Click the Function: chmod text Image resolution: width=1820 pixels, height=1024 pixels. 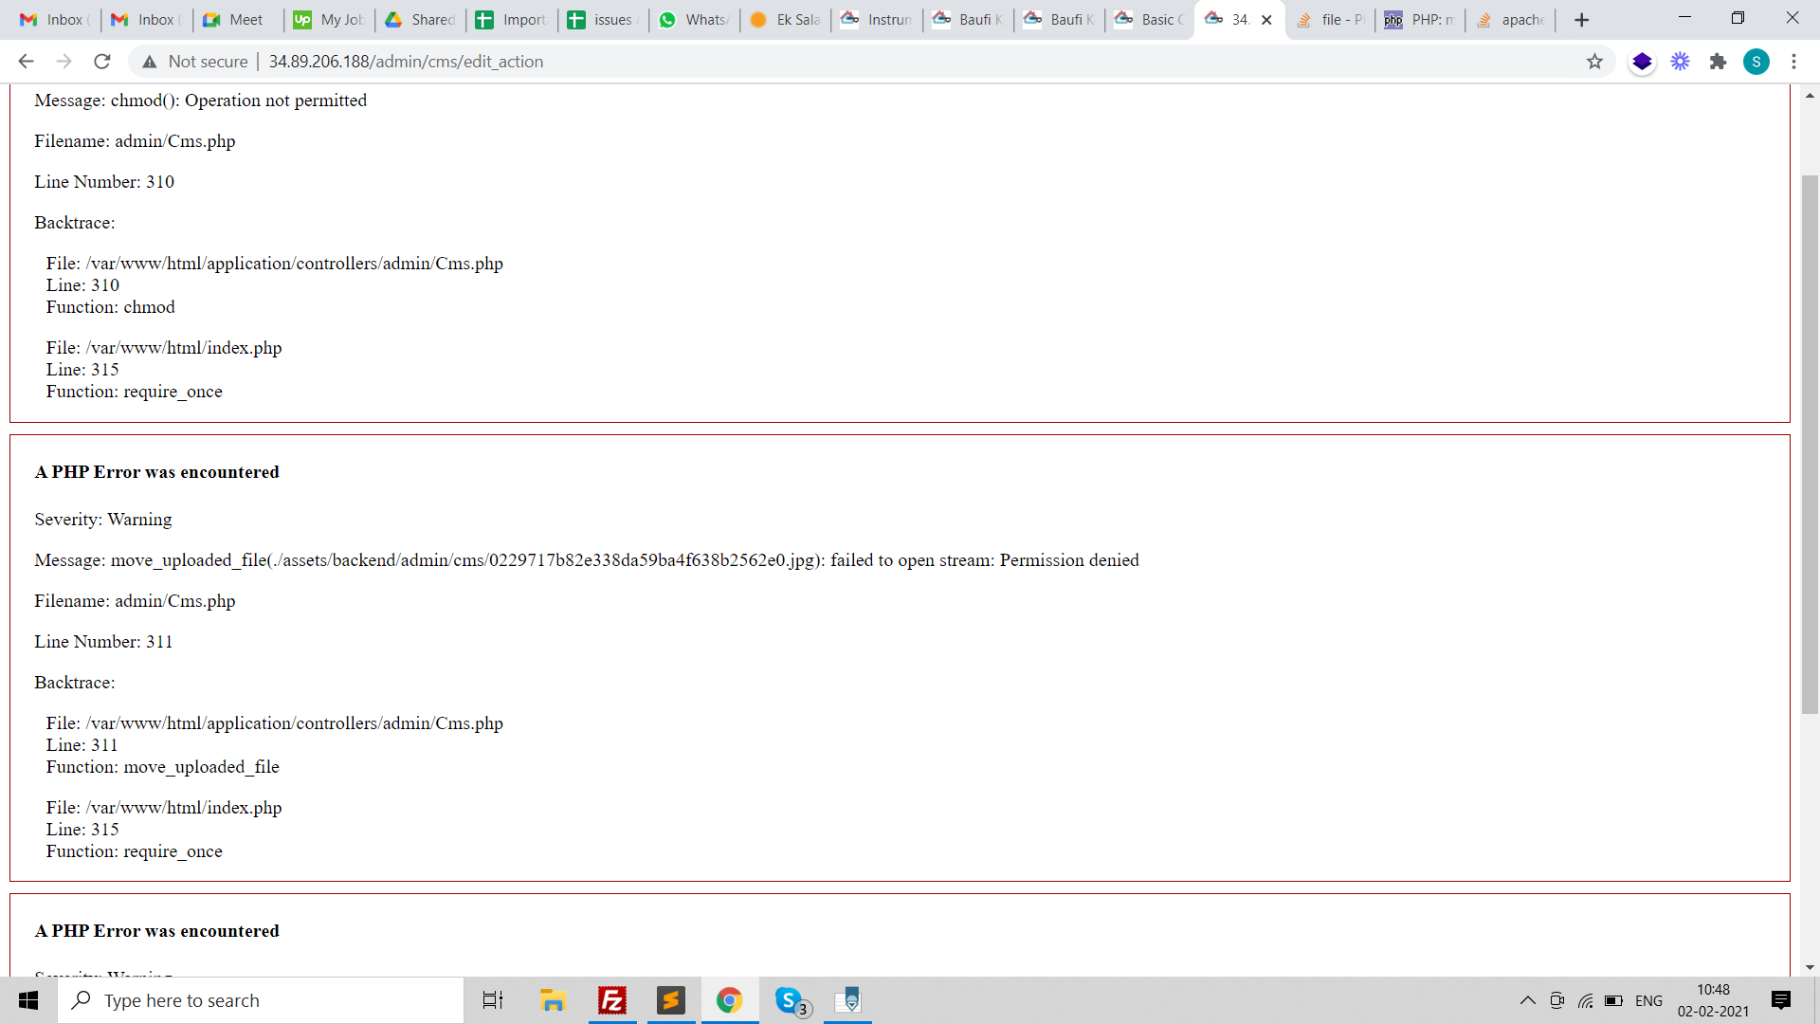point(110,307)
